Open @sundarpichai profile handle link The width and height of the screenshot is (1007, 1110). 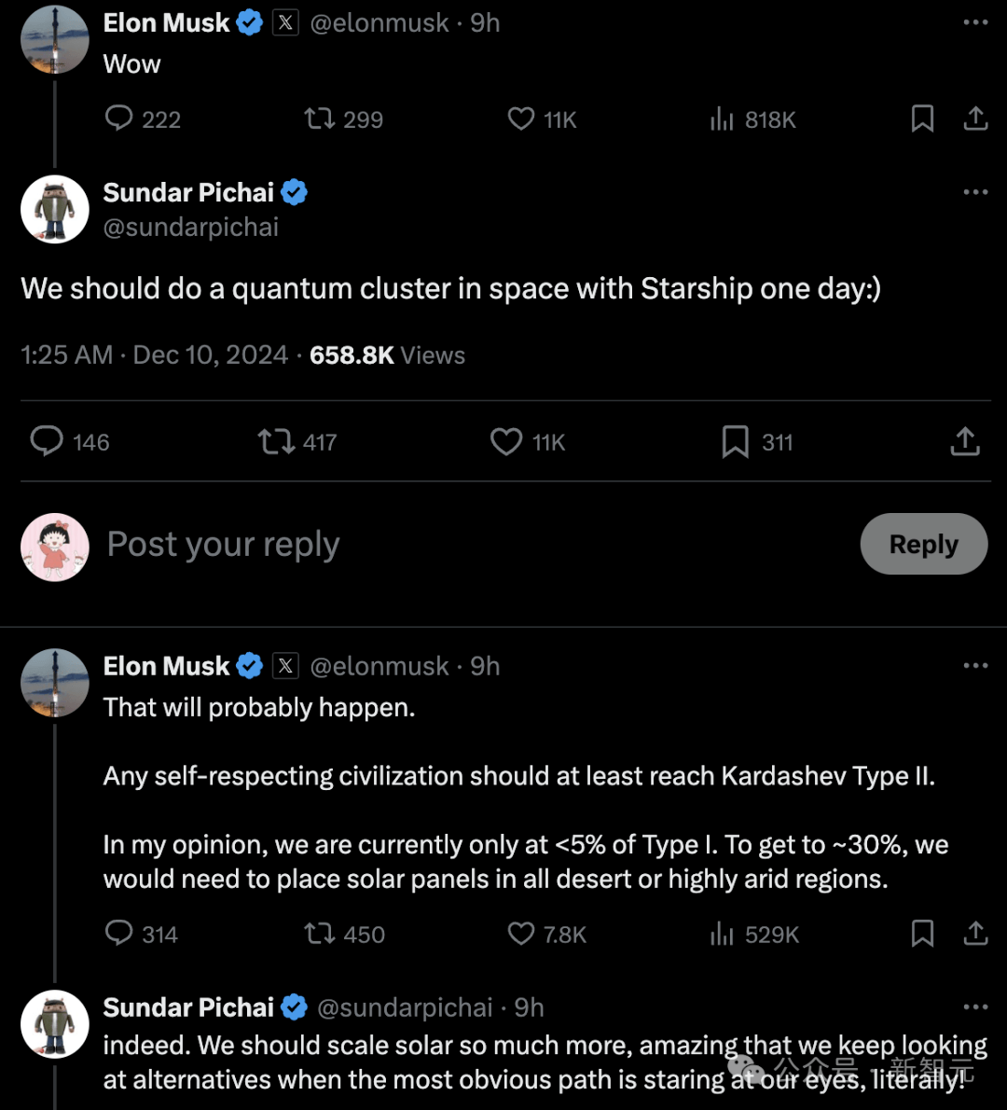[x=191, y=228]
